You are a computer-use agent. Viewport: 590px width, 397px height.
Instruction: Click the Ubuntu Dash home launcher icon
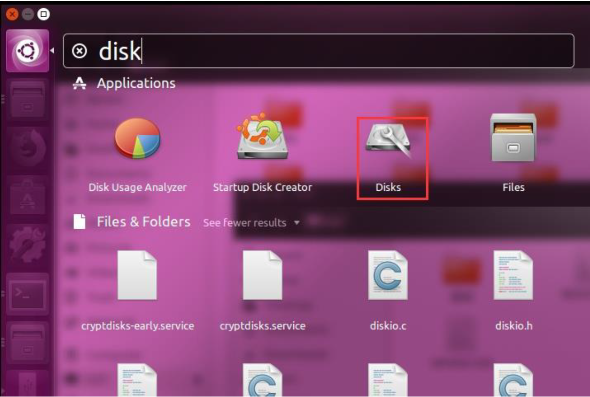27,51
